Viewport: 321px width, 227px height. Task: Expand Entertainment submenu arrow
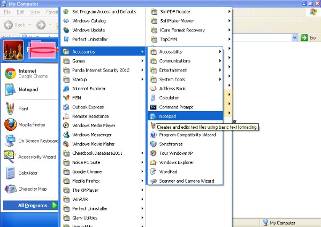(220, 70)
